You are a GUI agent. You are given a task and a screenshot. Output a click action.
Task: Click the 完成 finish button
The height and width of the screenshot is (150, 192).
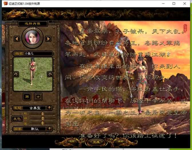(96, 142)
